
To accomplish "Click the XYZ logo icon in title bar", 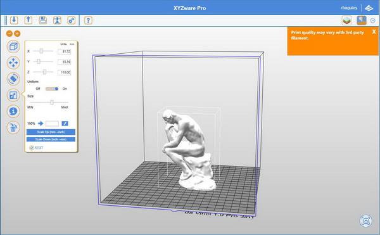I will pos(369,8).
